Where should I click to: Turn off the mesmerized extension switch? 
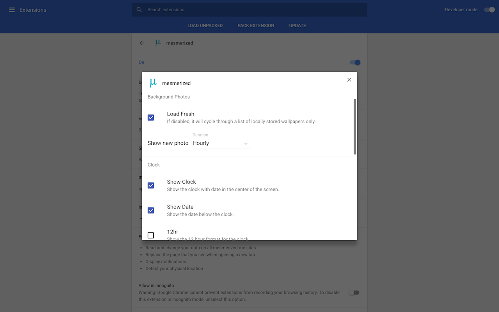click(x=355, y=62)
